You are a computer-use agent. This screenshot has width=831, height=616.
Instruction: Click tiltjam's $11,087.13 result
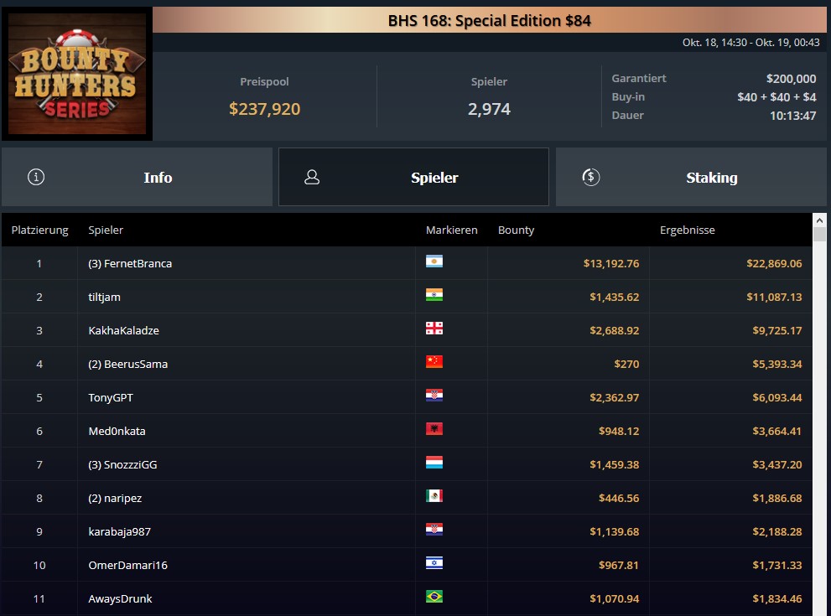pyautogui.click(x=774, y=298)
